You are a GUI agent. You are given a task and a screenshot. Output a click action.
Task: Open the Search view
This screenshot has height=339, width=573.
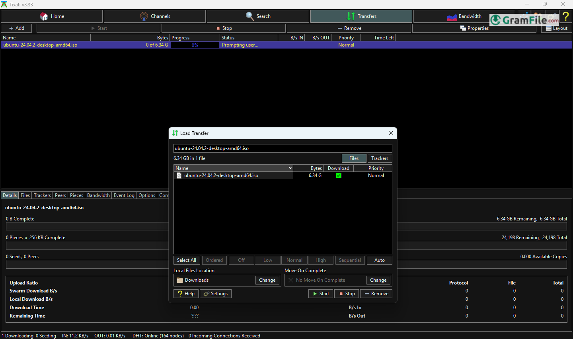pos(258,16)
